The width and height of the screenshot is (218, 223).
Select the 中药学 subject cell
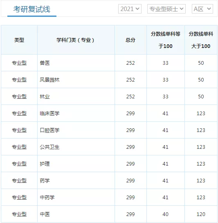click(76, 197)
